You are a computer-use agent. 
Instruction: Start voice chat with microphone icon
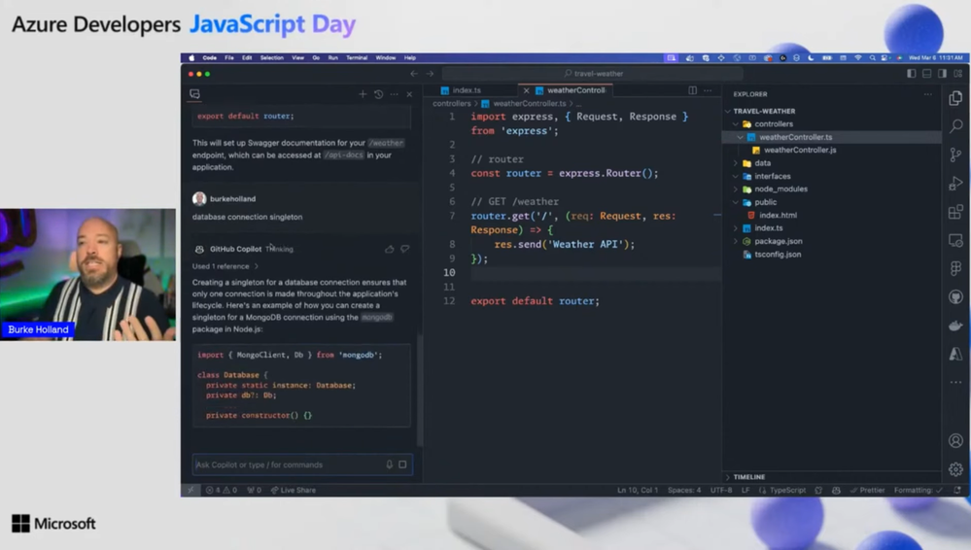point(390,464)
